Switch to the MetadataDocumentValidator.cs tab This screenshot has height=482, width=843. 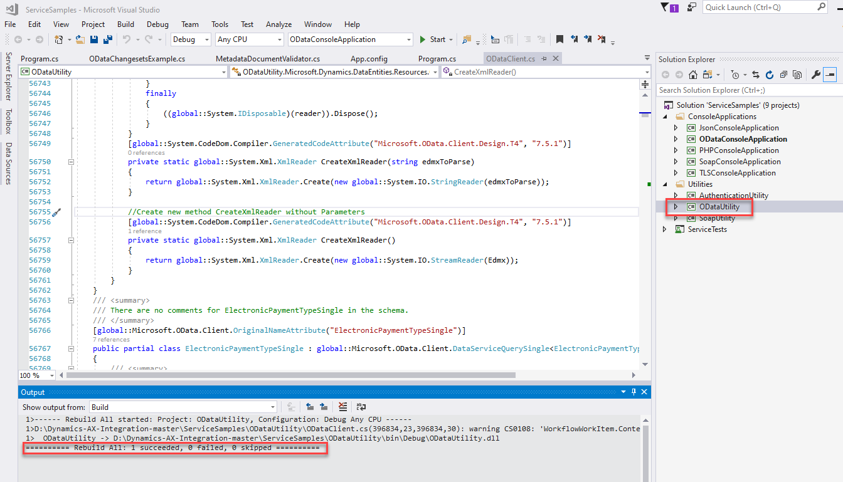tap(268, 59)
